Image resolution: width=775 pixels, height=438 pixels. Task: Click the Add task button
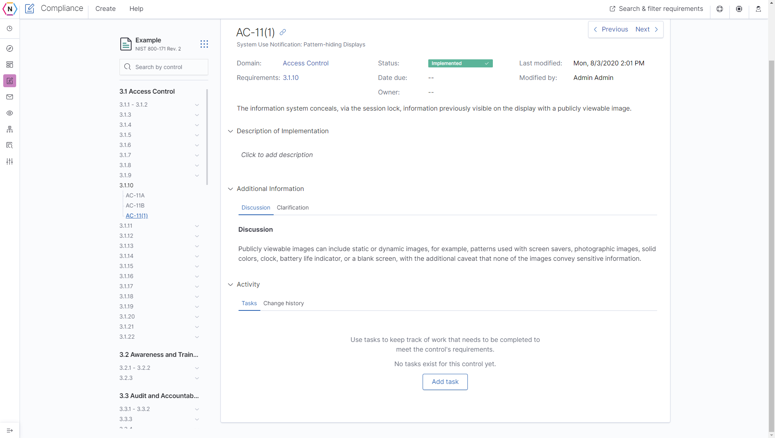pos(445,382)
